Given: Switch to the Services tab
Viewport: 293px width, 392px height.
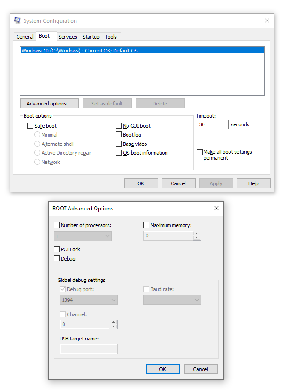Looking at the screenshot, I should point(68,37).
